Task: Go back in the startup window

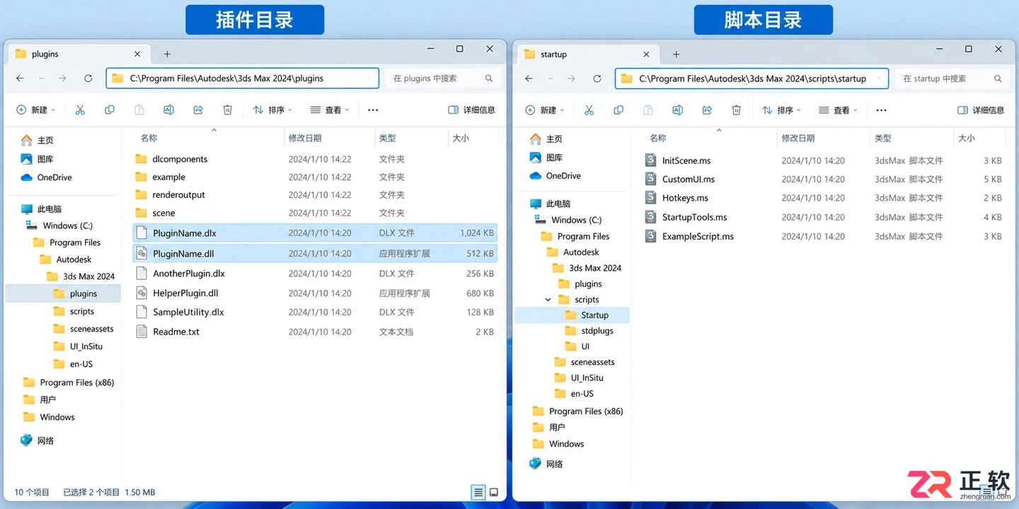Action: pos(529,78)
